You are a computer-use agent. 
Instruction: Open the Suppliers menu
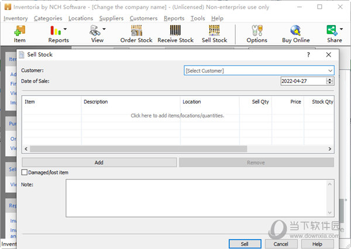point(111,18)
